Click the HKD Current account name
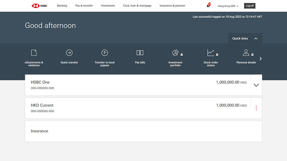 pyautogui.click(x=42, y=105)
